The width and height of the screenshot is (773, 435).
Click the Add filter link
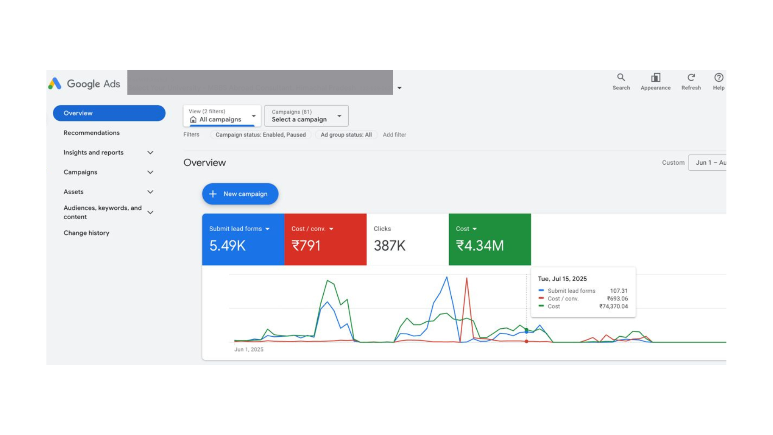point(394,135)
